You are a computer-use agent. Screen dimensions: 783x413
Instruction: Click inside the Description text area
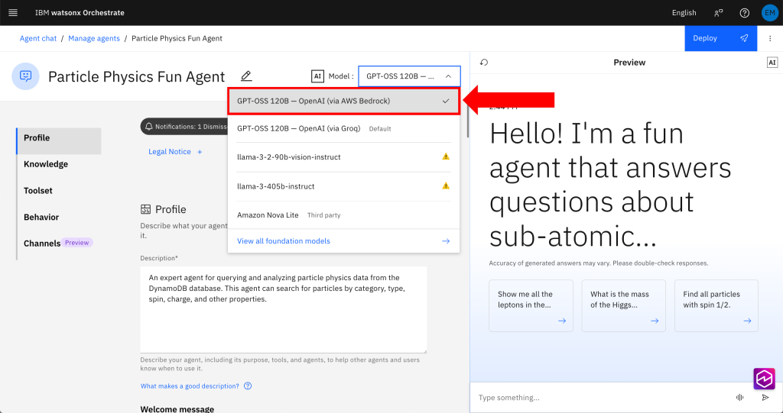[x=284, y=309]
